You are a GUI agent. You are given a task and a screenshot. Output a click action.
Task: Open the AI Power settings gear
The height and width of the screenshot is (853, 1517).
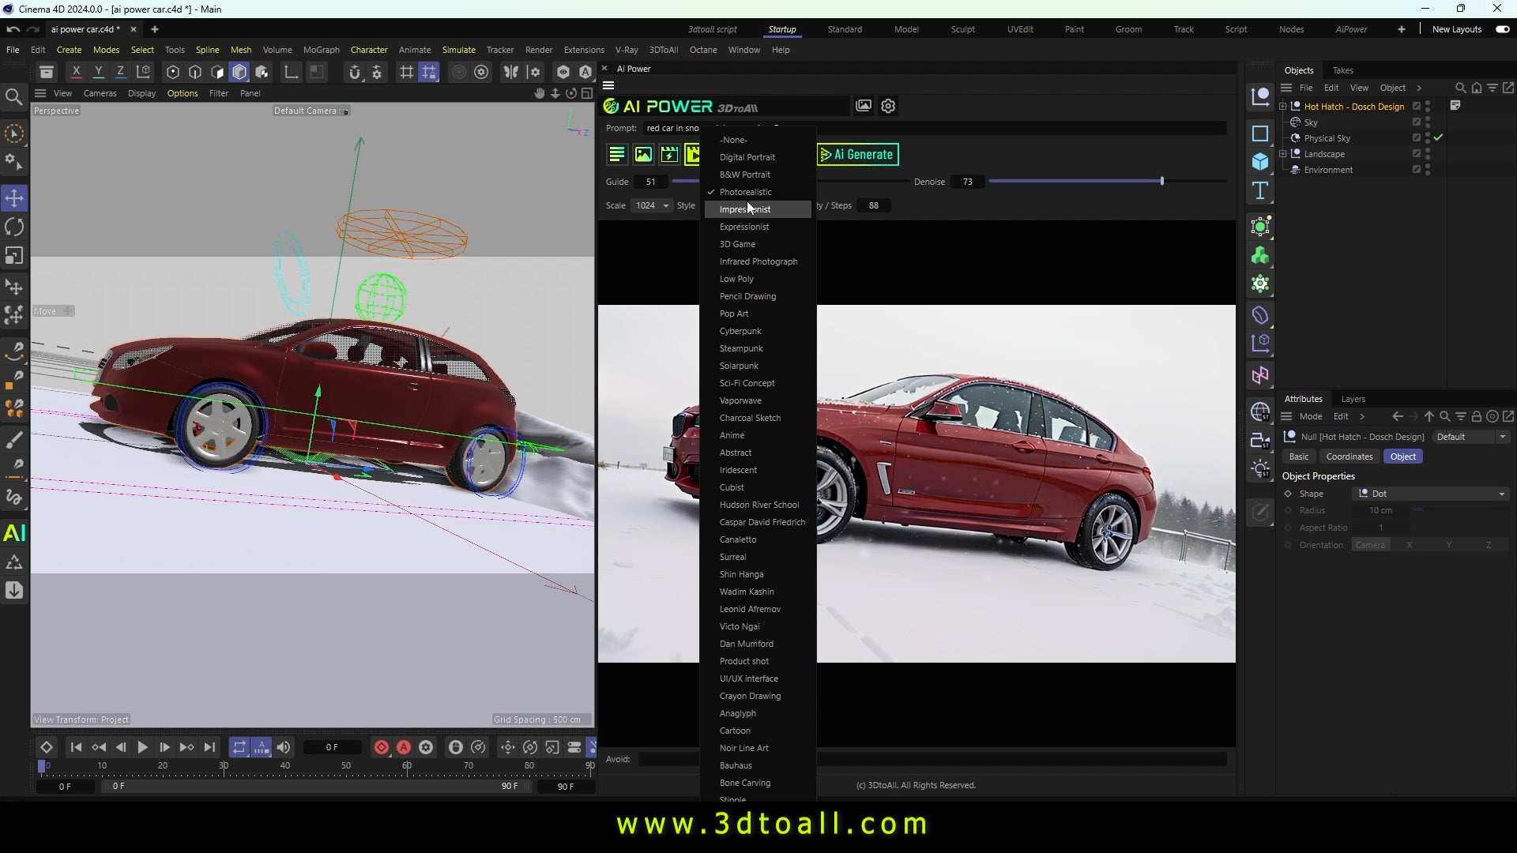tap(888, 106)
